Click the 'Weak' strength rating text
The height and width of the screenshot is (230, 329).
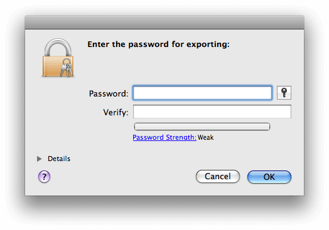point(205,137)
